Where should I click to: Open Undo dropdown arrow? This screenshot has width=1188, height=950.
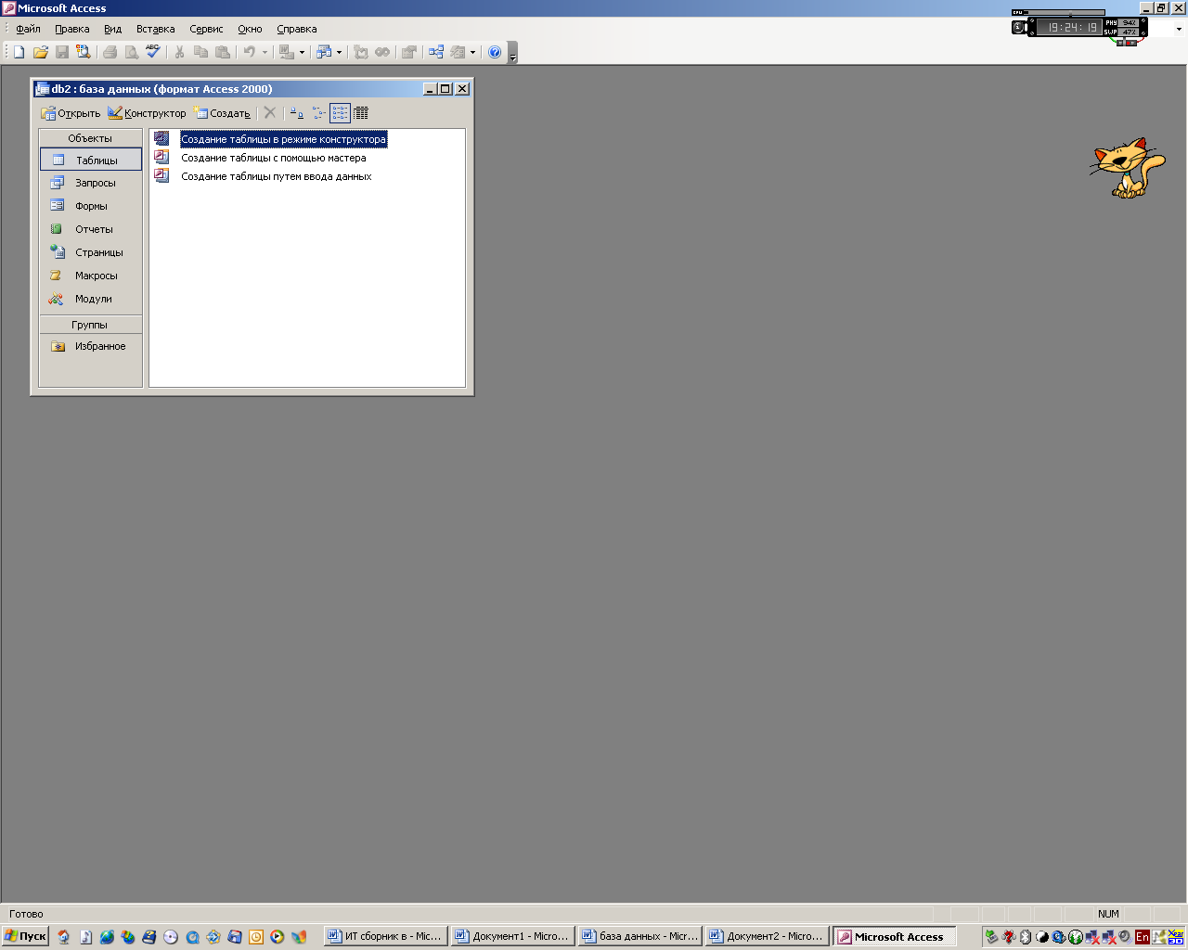[x=265, y=52]
